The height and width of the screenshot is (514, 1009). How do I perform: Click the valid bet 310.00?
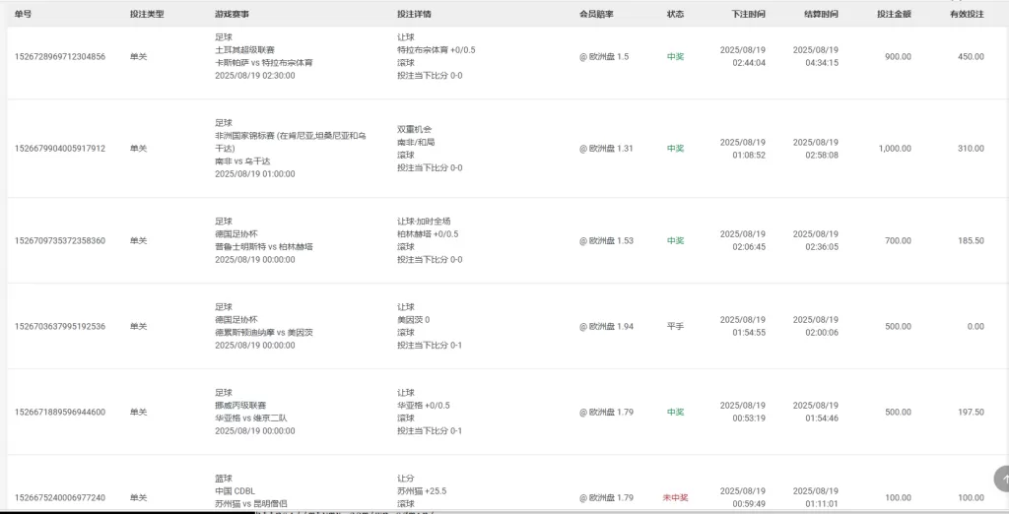point(971,149)
